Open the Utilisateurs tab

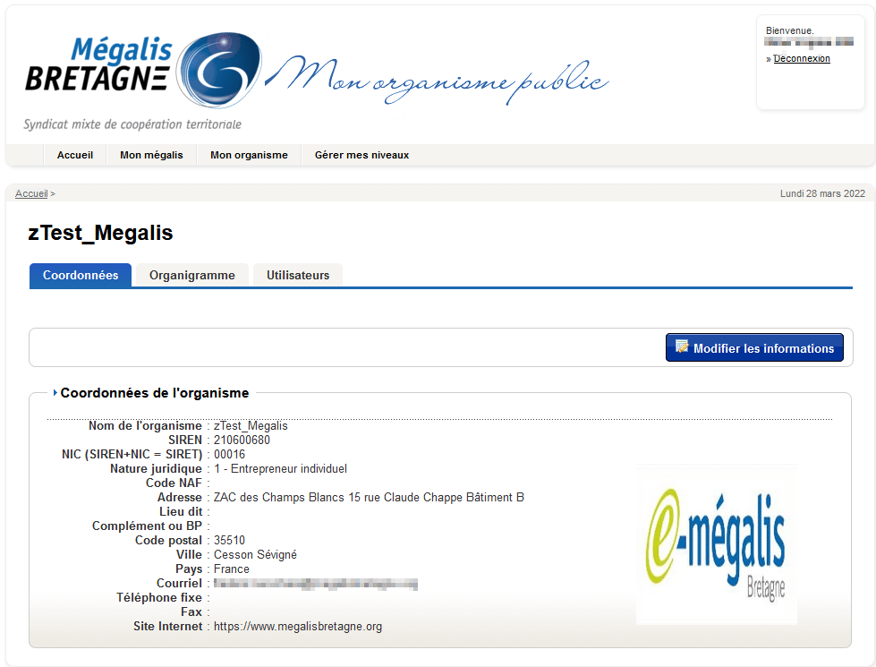298,275
